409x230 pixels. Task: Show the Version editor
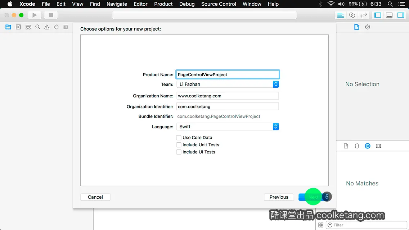click(363, 15)
